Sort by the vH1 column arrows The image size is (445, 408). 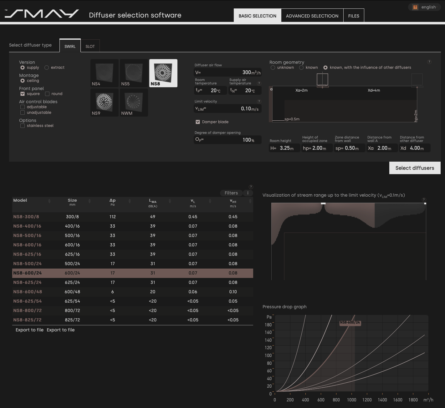coord(250,201)
